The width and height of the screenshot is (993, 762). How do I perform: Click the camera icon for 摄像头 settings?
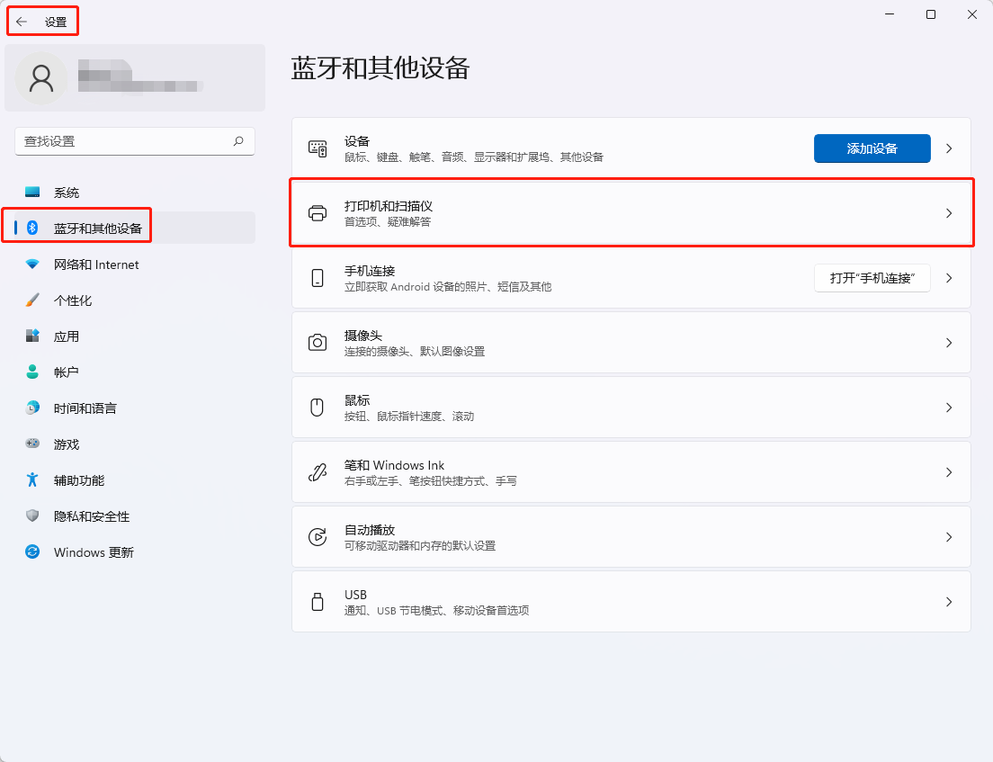(318, 342)
